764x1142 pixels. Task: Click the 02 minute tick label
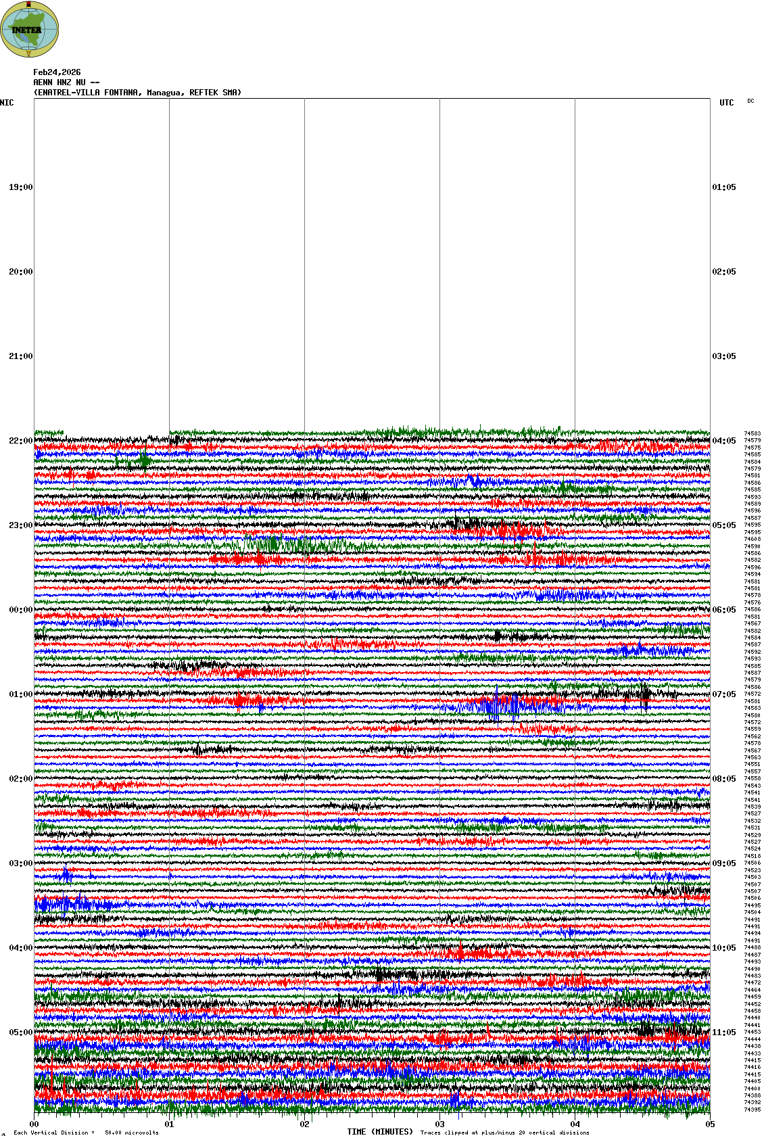(x=304, y=1124)
